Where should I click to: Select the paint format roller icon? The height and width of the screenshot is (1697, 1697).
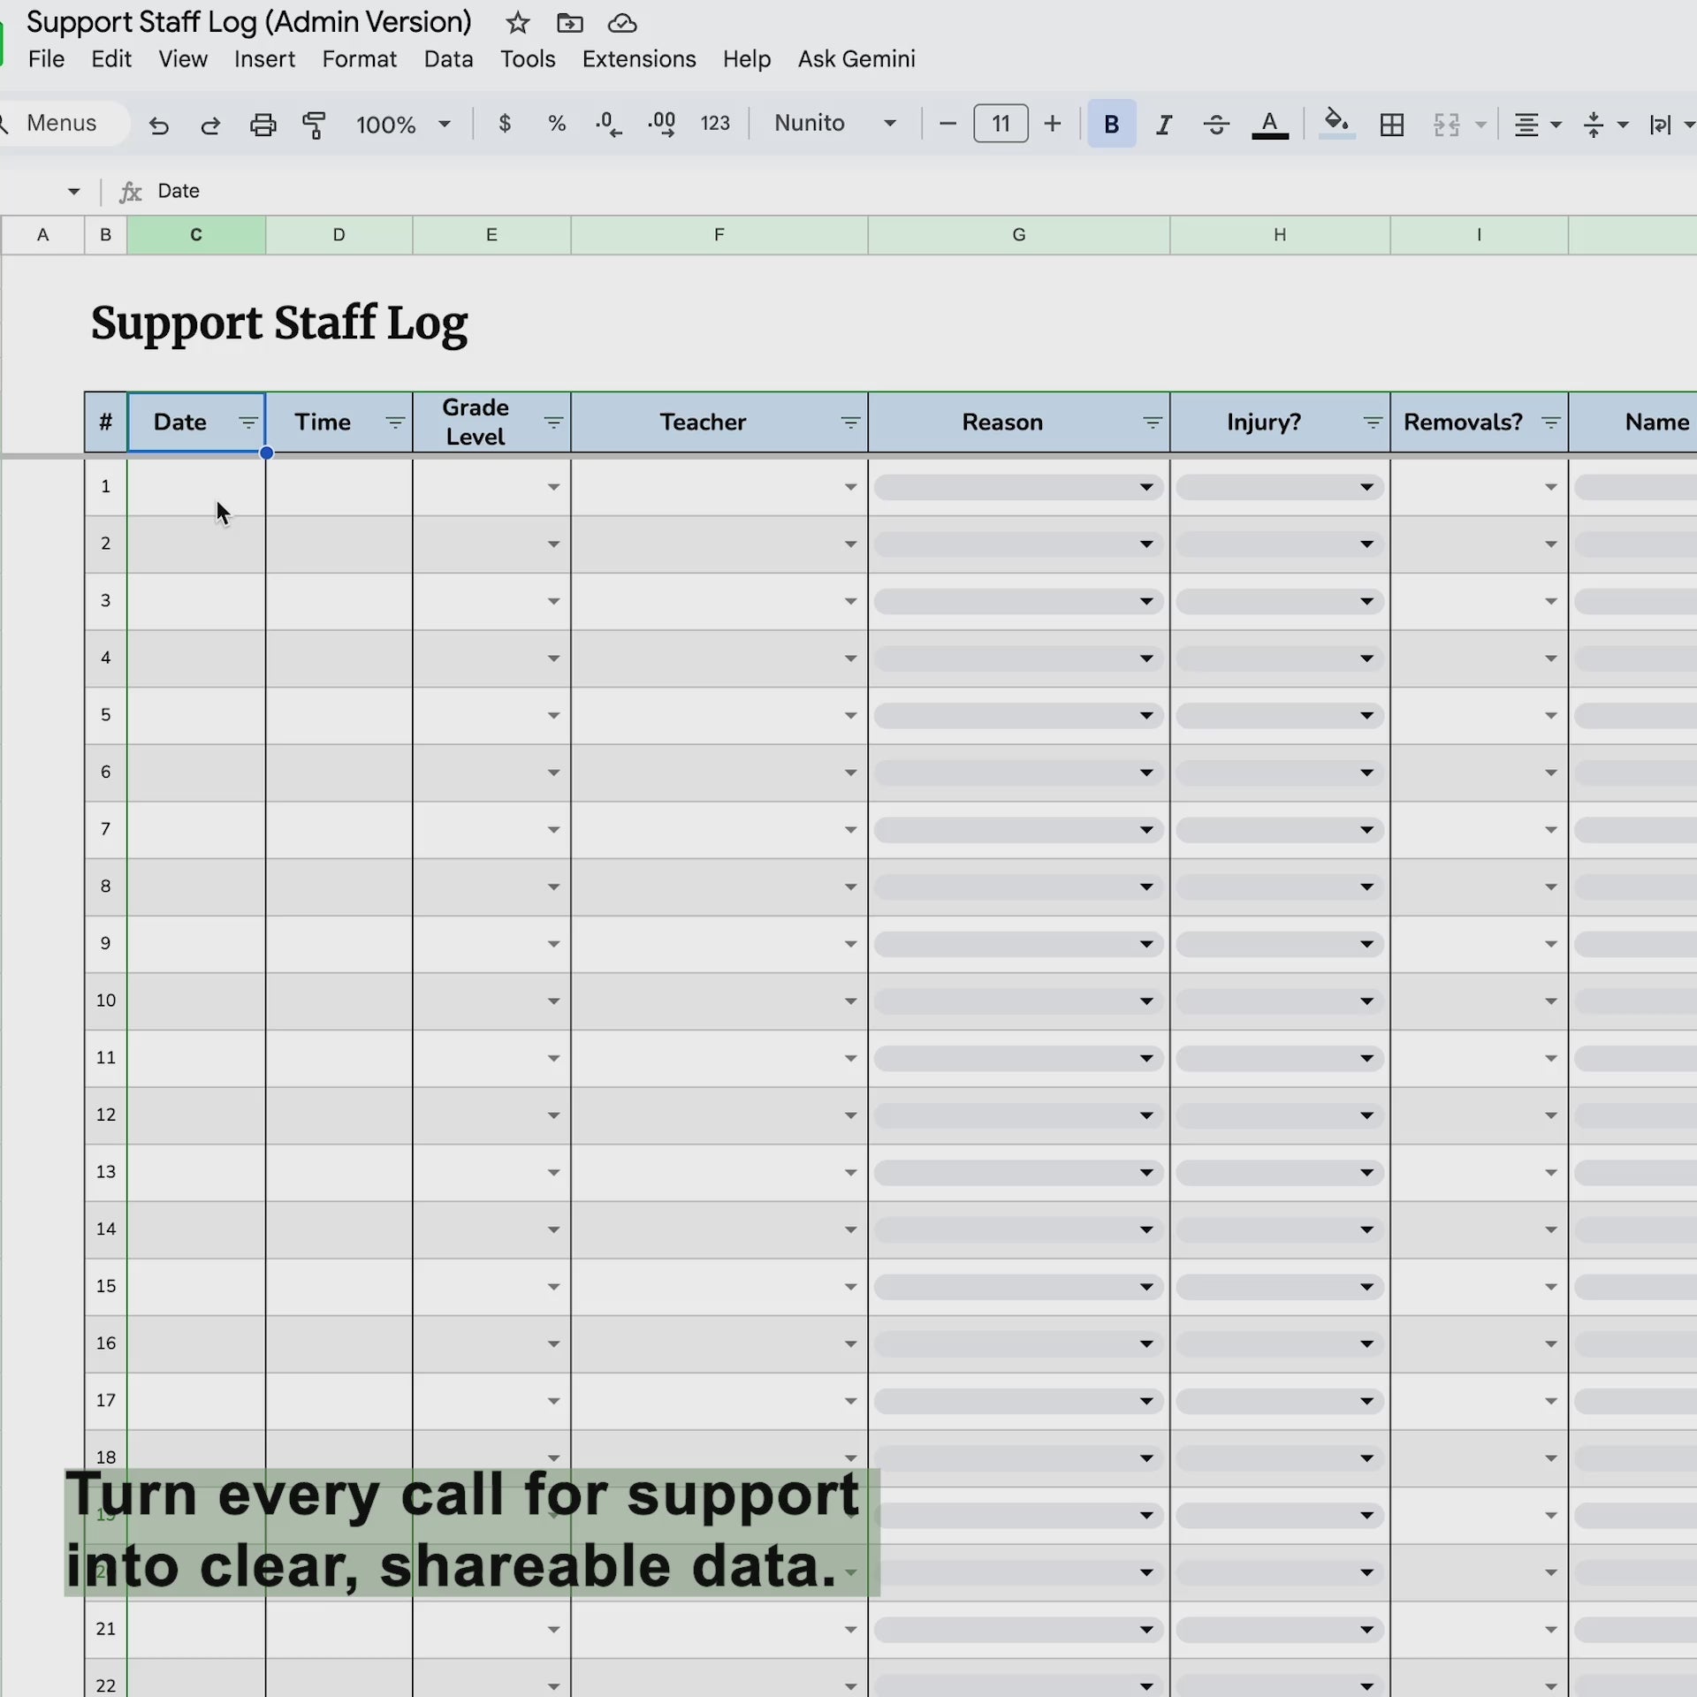[x=315, y=125]
